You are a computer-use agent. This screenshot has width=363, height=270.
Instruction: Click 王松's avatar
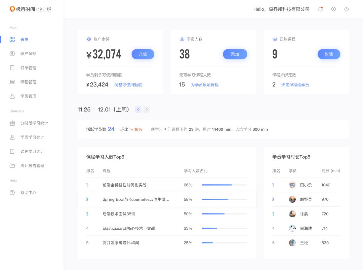pos(292,243)
